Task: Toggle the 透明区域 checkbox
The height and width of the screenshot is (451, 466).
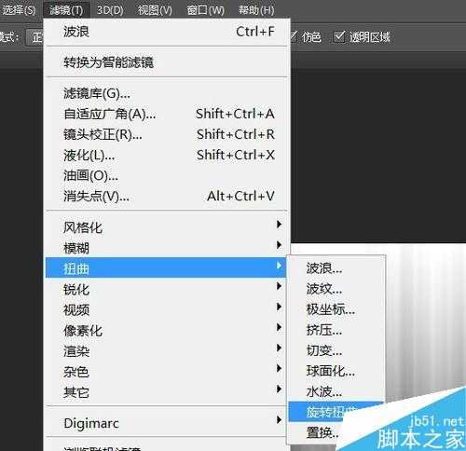Action: 339,37
